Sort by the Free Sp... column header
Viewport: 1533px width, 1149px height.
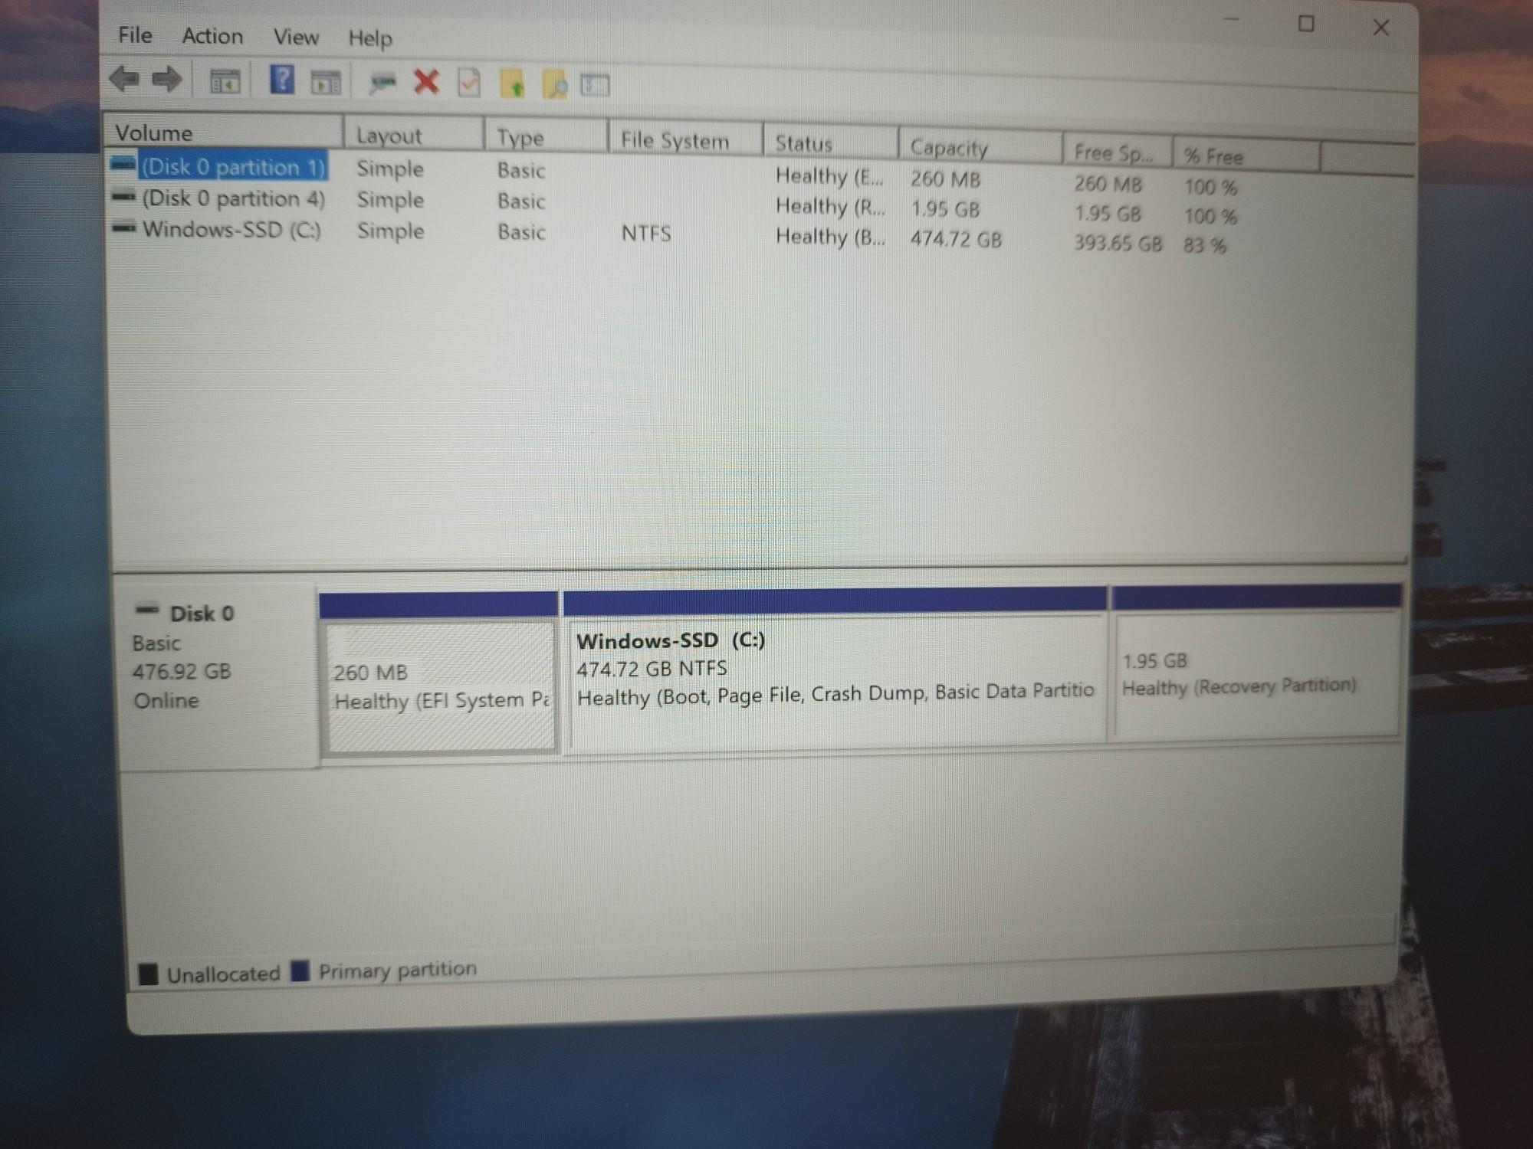tap(1118, 152)
